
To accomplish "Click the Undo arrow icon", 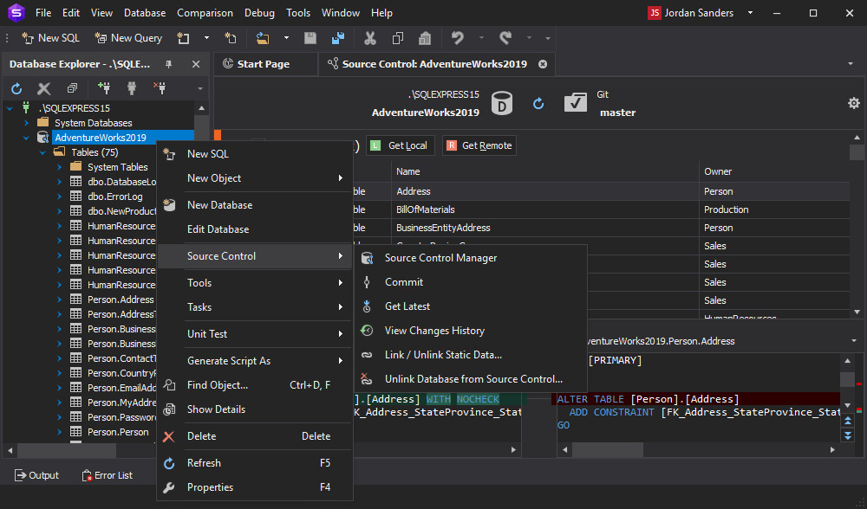I will (457, 38).
